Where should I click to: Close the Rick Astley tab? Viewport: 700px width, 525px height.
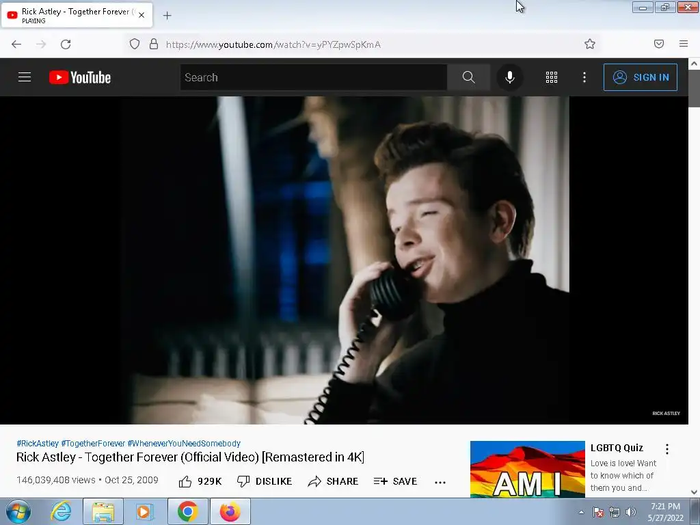tap(142, 15)
